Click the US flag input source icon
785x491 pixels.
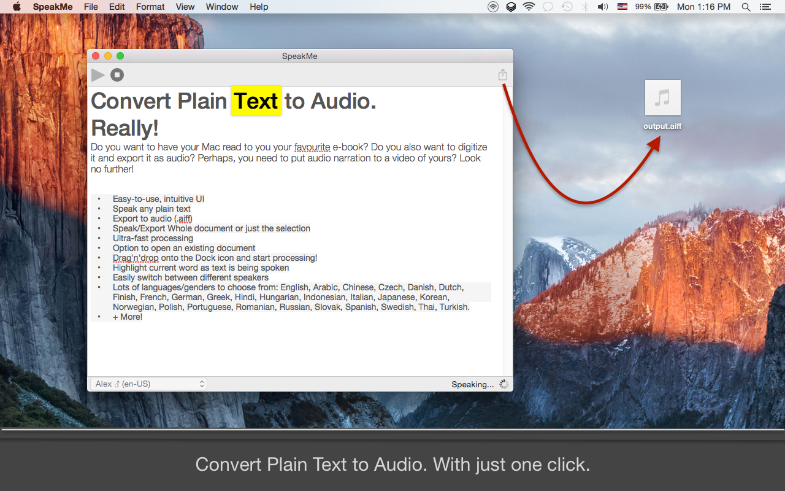622,7
